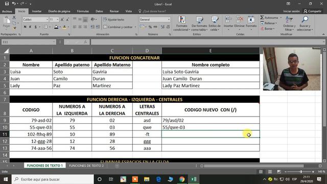
Task: Open the font size 11 dropdown
Action: [58, 19]
